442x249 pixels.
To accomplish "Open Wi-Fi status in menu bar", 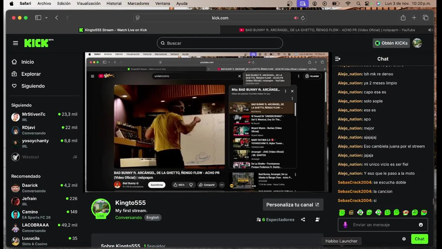I will tap(348, 3).
